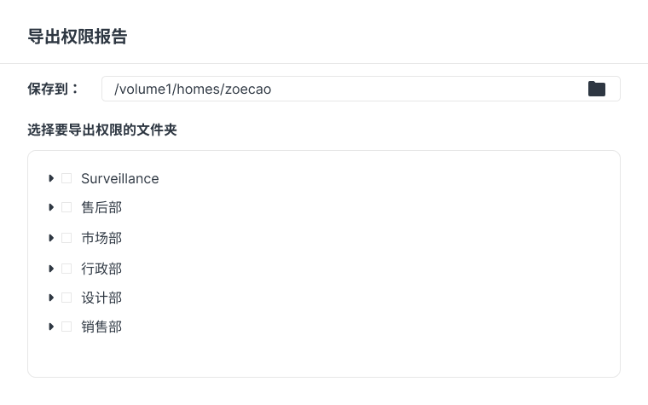648x405 pixels.
Task: Click the folder browse icon
Action: [x=596, y=89]
